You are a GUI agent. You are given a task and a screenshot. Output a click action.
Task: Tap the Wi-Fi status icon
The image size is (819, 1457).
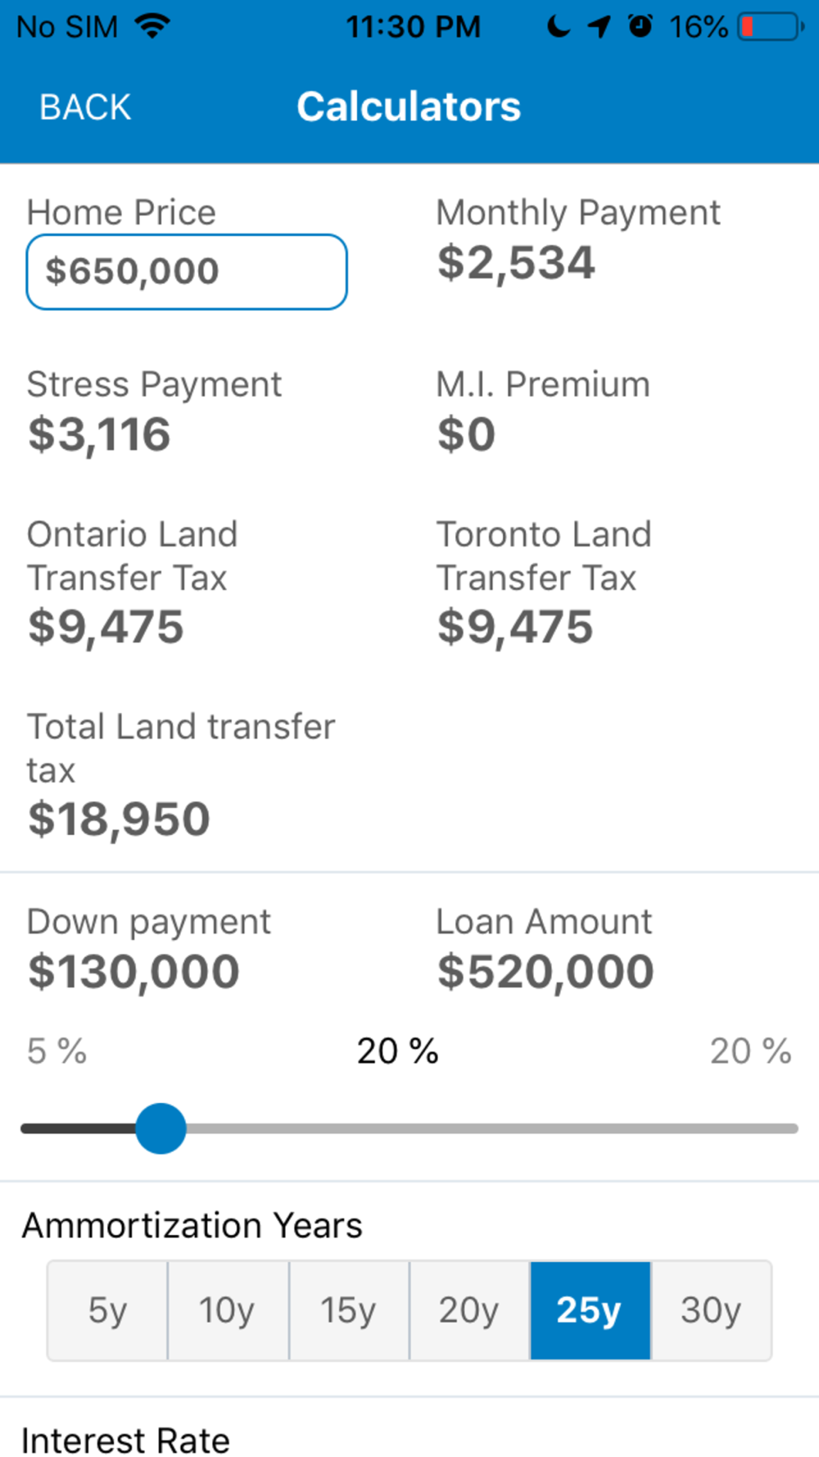tap(152, 26)
